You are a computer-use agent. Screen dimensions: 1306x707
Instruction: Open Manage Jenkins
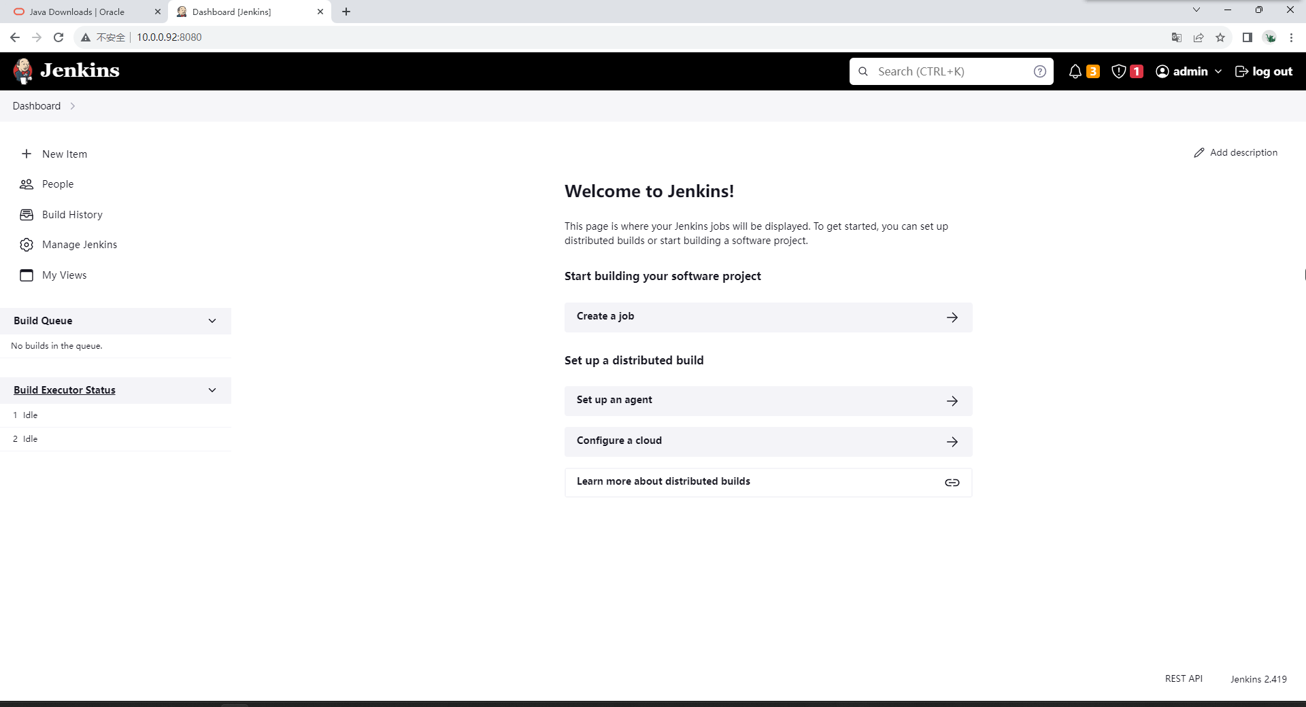pos(80,245)
